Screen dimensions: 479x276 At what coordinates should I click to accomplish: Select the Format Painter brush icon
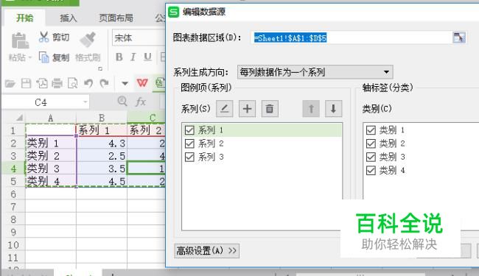click(x=88, y=40)
